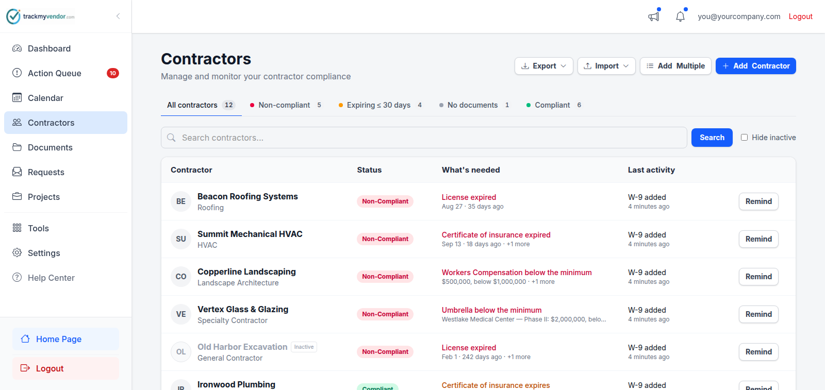
Task: Switch to the No documents tab
Action: pyautogui.click(x=474, y=105)
